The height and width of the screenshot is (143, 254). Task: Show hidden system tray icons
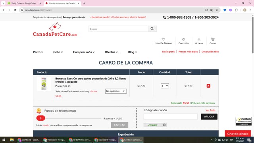[x=212, y=140]
